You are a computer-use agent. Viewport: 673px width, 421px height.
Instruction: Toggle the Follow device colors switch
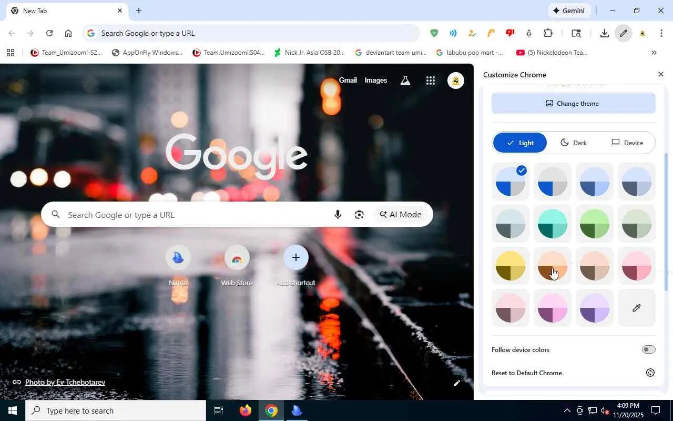pyautogui.click(x=649, y=350)
